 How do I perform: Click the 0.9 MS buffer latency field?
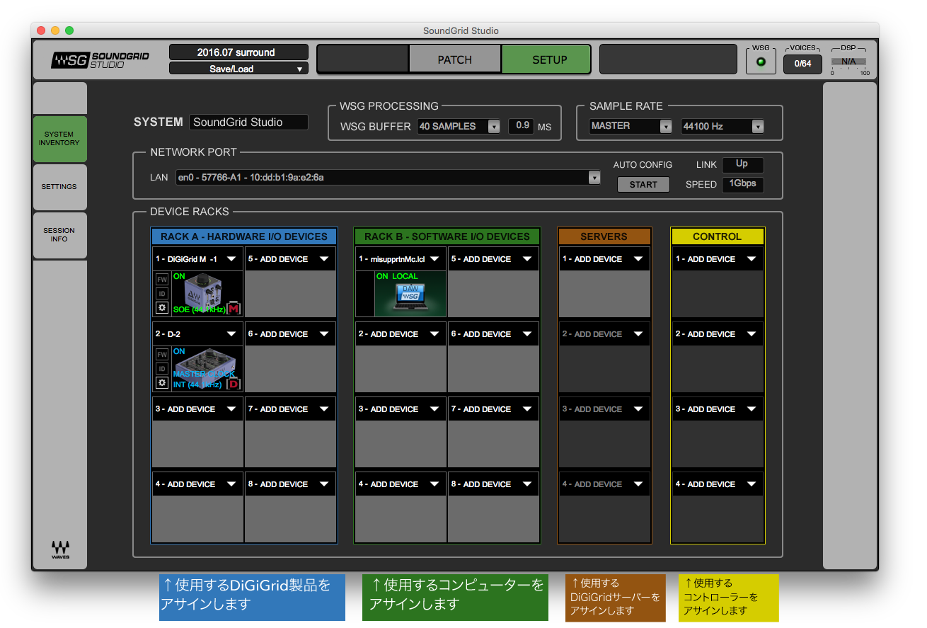click(522, 126)
